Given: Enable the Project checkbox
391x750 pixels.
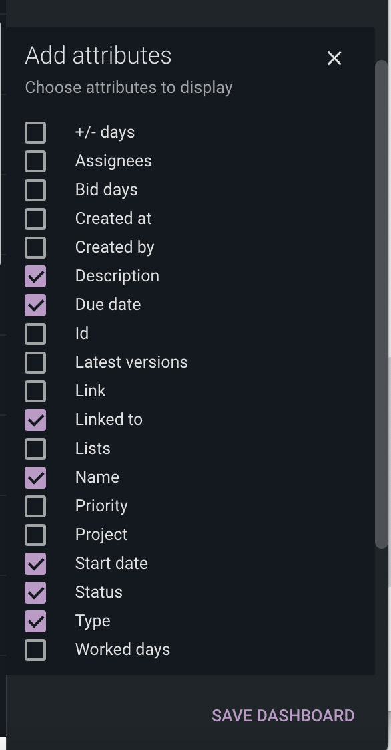Looking at the screenshot, I should pos(36,534).
